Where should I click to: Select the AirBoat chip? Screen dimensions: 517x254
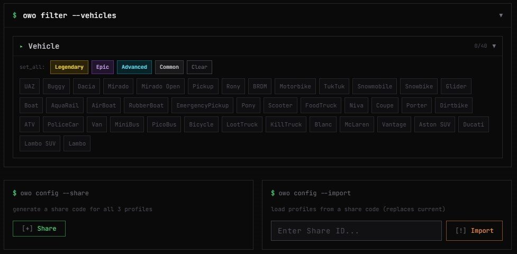pyautogui.click(x=104, y=105)
